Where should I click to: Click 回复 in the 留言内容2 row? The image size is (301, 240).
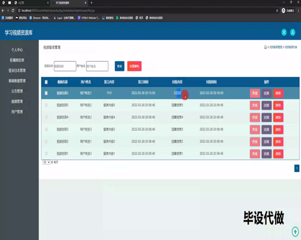(x=267, y=142)
